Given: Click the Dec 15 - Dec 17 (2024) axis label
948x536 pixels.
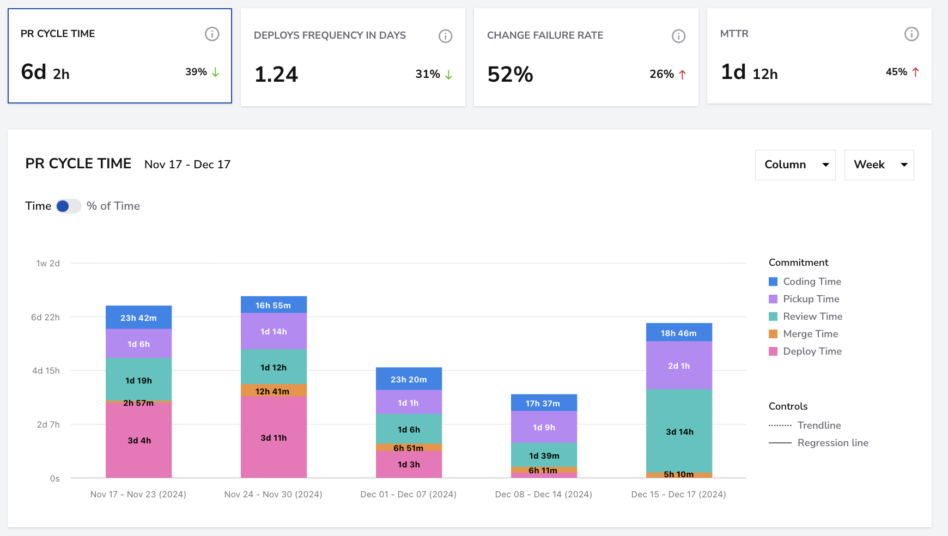Looking at the screenshot, I should (679, 495).
